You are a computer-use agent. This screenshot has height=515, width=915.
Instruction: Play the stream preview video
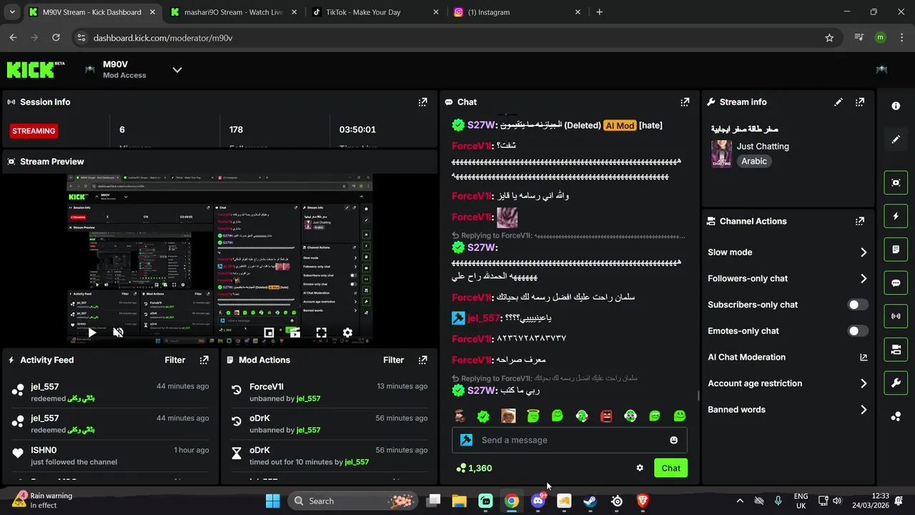click(x=91, y=333)
